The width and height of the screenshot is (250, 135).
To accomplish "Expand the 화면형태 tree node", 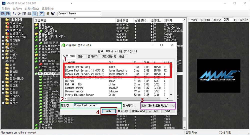I will (3, 82).
